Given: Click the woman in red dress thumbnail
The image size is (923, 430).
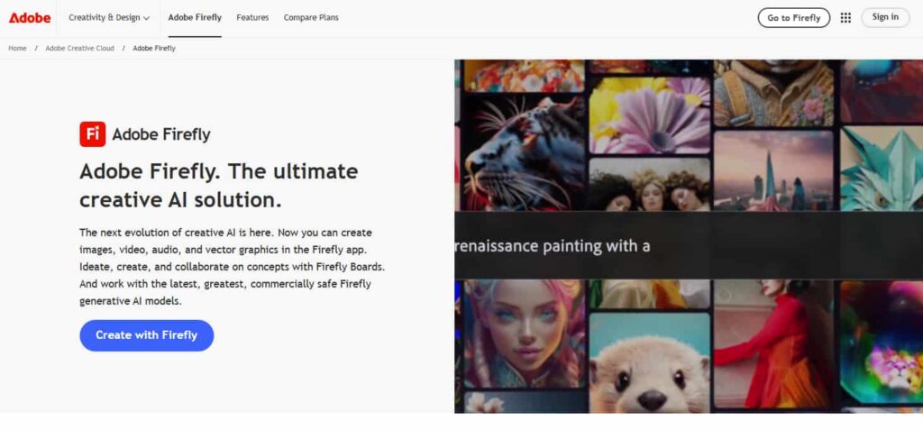Looking at the screenshot, I should [x=773, y=344].
